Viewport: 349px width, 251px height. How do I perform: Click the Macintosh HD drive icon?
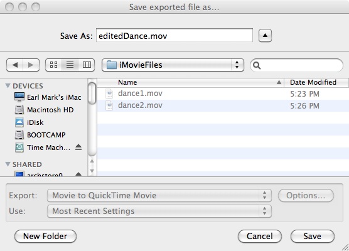point(19,110)
